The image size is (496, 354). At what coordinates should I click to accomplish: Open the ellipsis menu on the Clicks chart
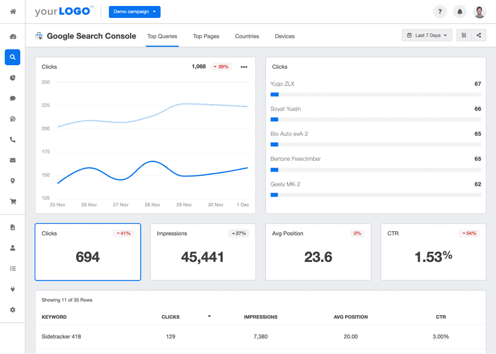[244, 66]
